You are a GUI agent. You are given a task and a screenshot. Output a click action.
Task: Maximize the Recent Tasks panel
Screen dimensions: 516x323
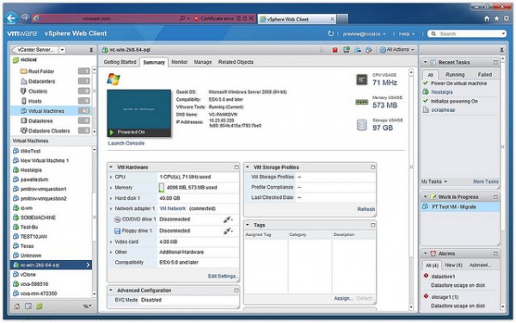click(495, 62)
